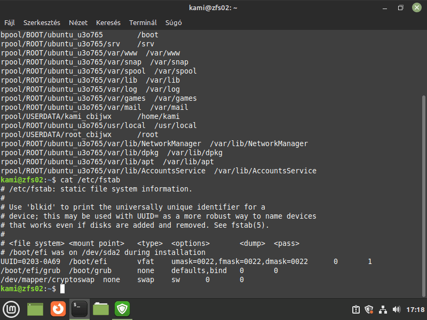Open the network settings tray icon
Viewport: 427px width, 320px height.
coord(382,309)
